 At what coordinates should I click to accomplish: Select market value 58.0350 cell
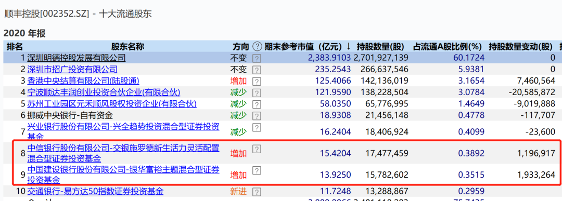[x=335, y=104]
